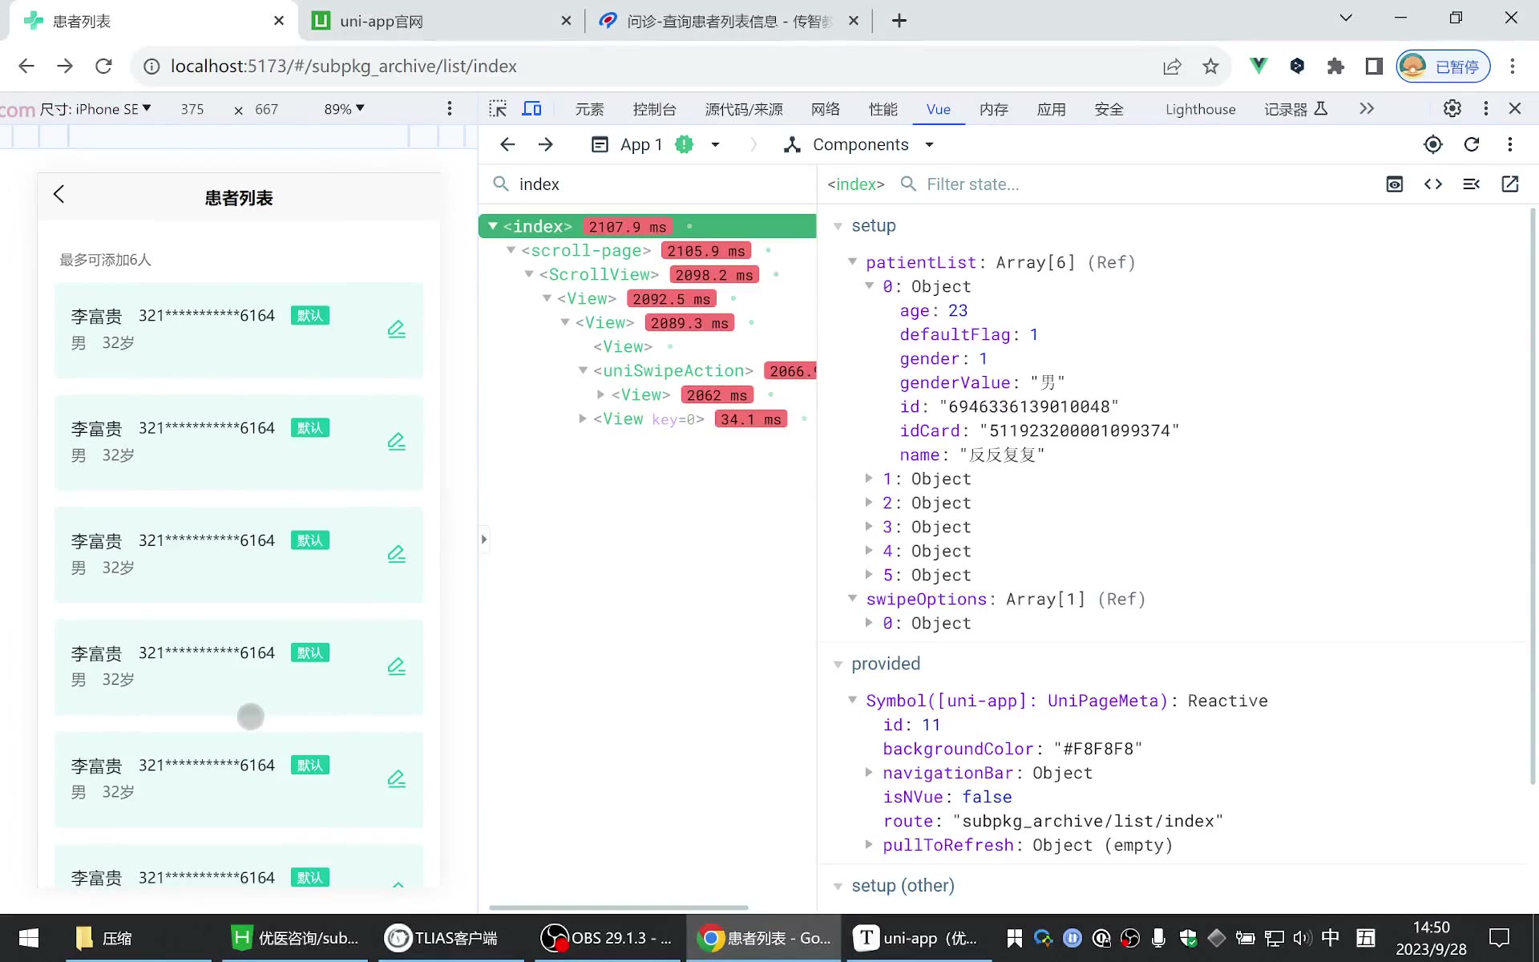Expand patientList item 3 Object
Image resolution: width=1539 pixels, height=962 pixels.
[x=869, y=527]
